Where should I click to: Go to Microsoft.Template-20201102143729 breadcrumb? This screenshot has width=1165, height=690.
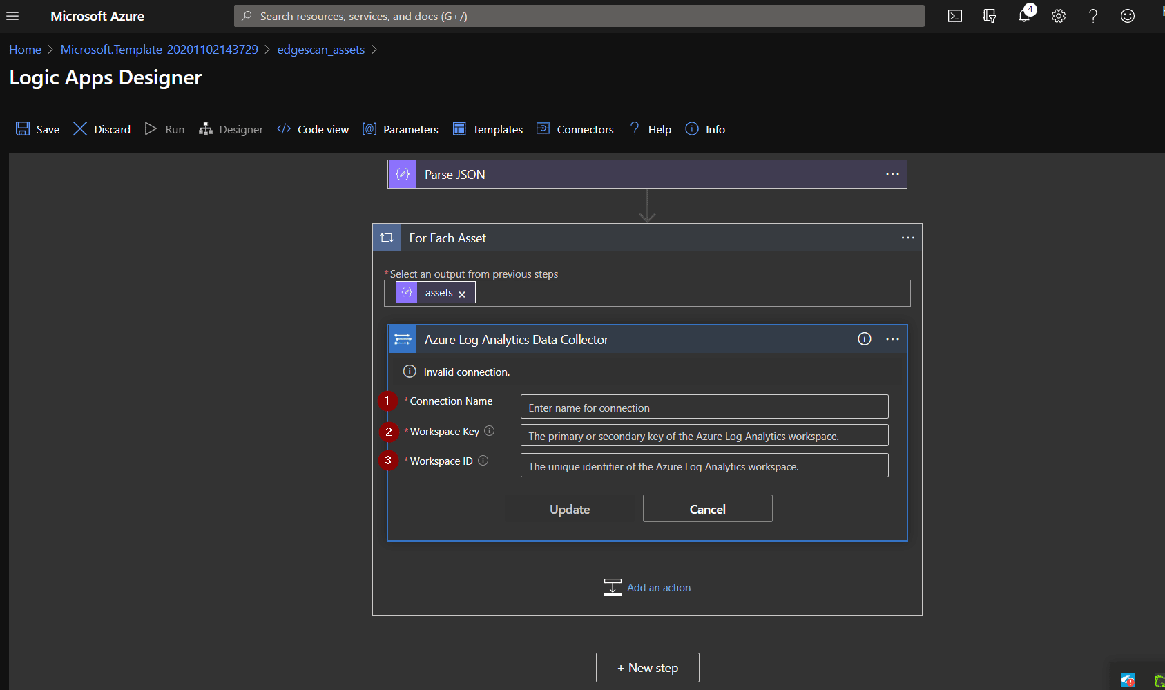[159, 50]
